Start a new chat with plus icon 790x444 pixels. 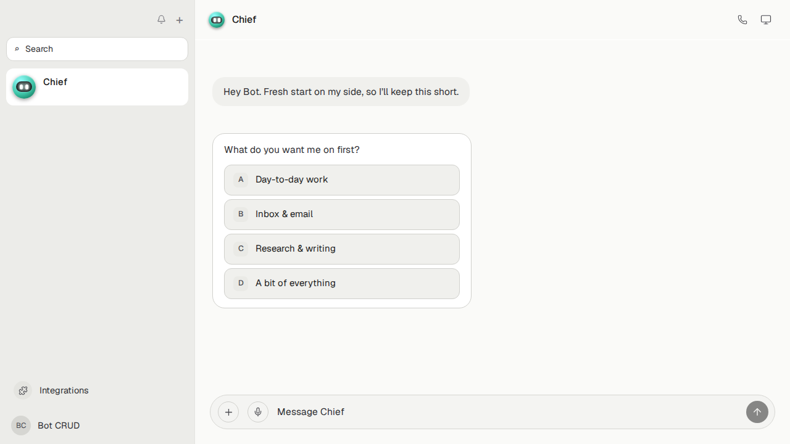(180, 20)
